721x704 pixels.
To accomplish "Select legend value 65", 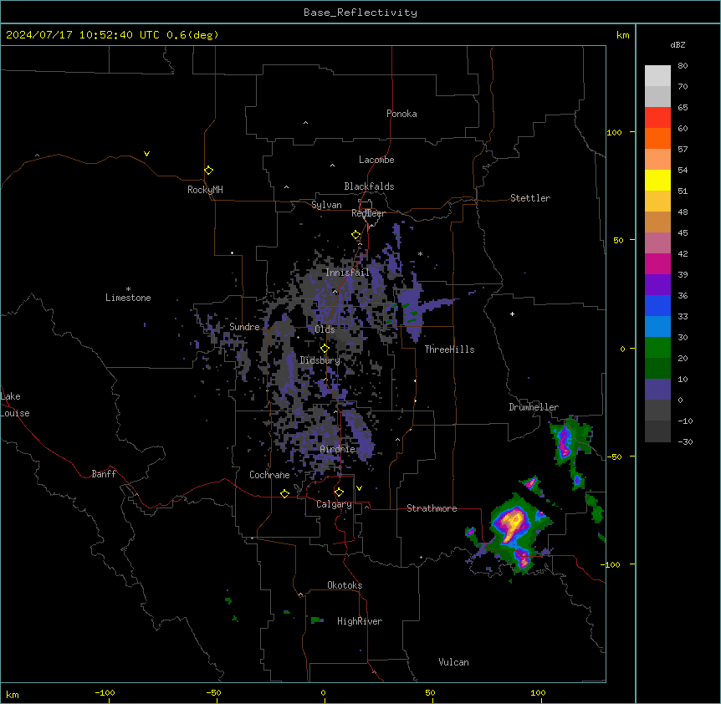I will coord(683,107).
